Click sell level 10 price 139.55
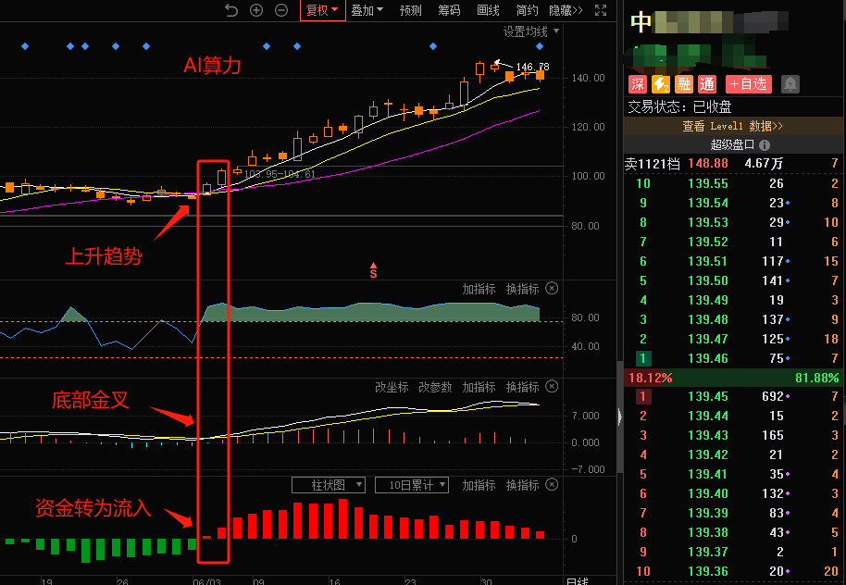The height and width of the screenshot is (585, 846). coord(708,183)
